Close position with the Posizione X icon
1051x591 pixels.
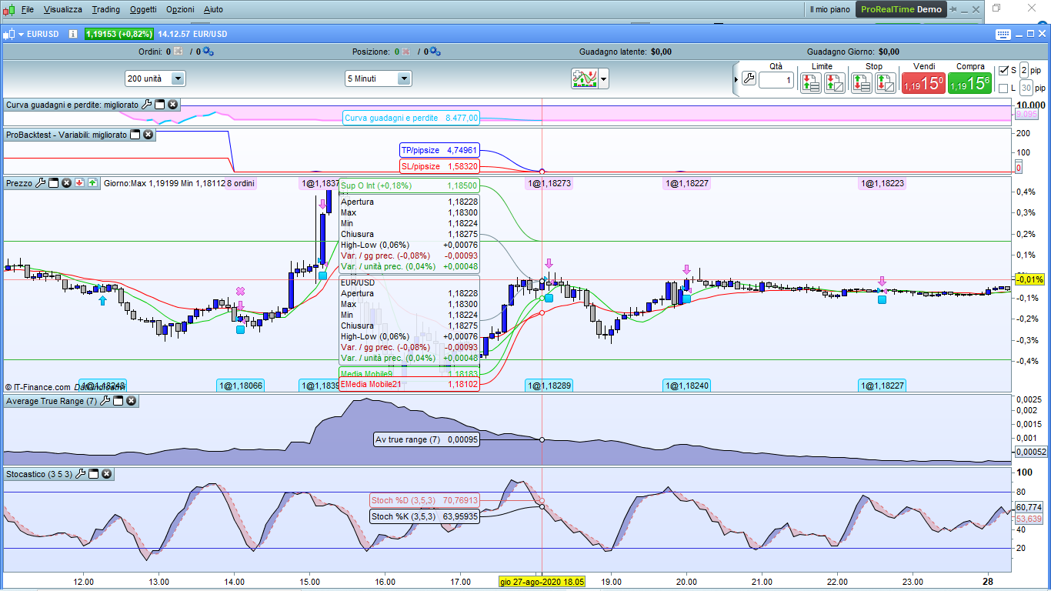click(405, 52)
